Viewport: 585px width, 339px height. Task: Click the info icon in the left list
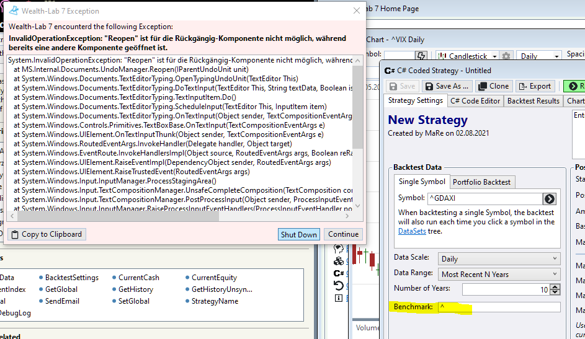(x=338, y=298)
